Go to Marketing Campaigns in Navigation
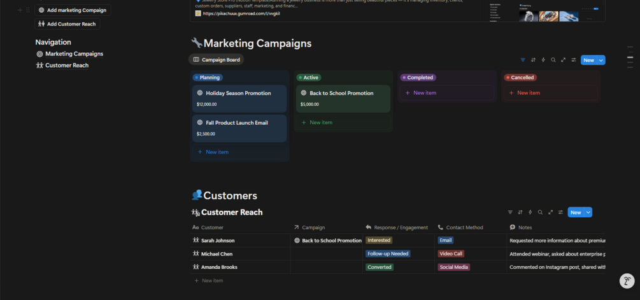This screenshot has width=640, height=300. coord(74,54)
